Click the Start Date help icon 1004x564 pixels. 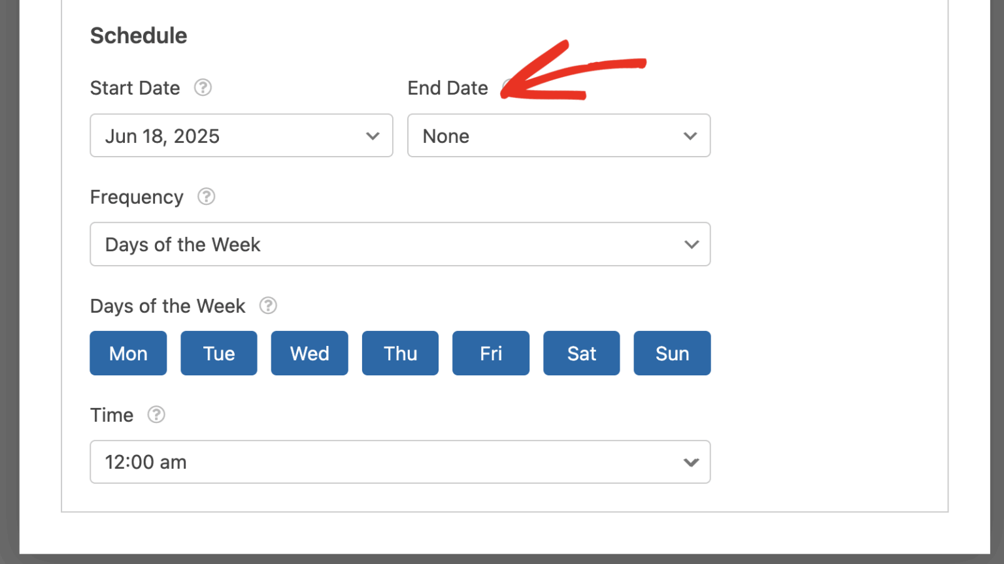(x=203, y=87)
